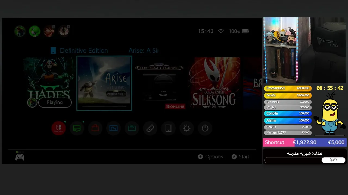Viewport: 348px width, 195px height.
Task: Click the red ONLINE badge under Mega Drive
Action: point(175,106)
